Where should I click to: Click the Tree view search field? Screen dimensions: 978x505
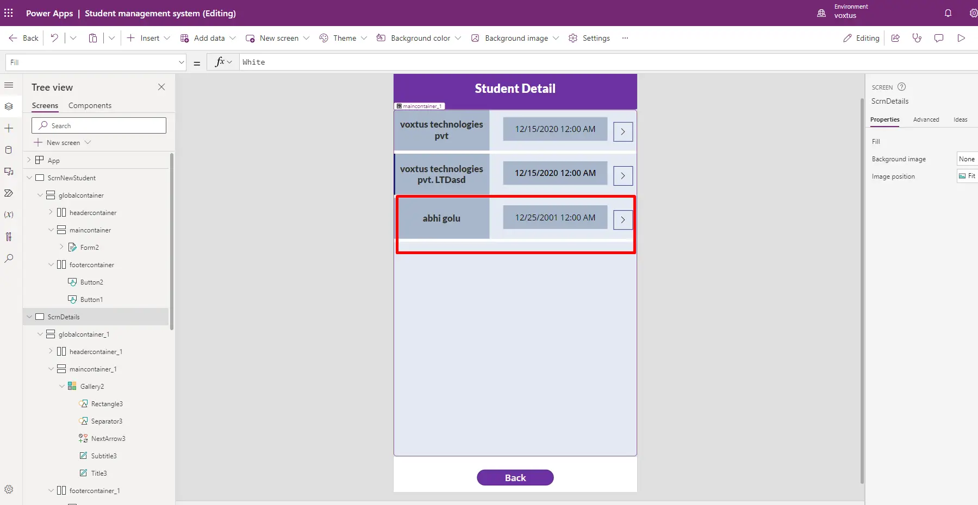[99, 125]
